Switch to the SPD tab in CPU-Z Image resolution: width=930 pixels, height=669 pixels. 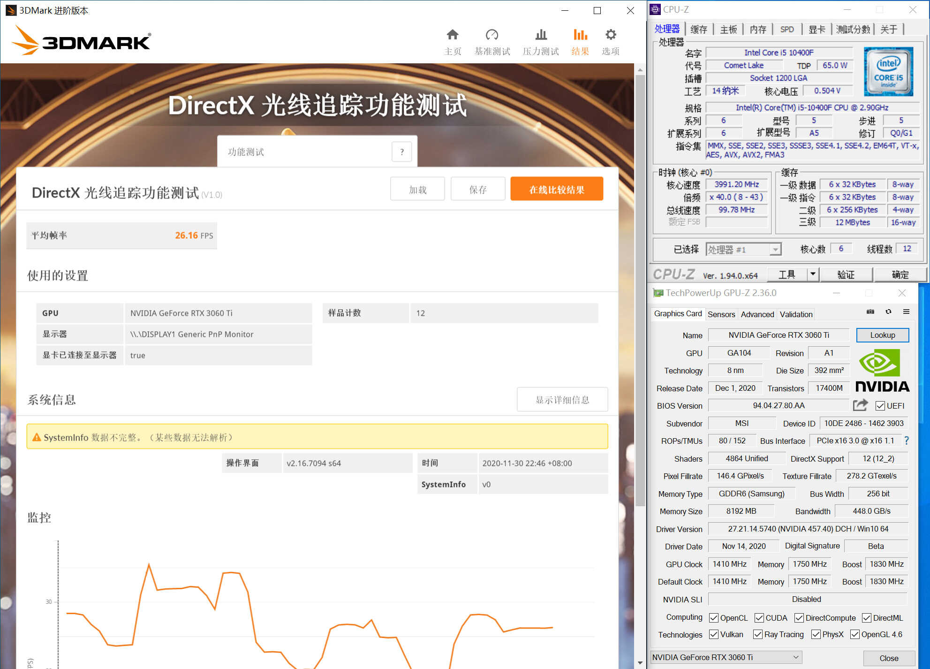(x=787, y=29)
